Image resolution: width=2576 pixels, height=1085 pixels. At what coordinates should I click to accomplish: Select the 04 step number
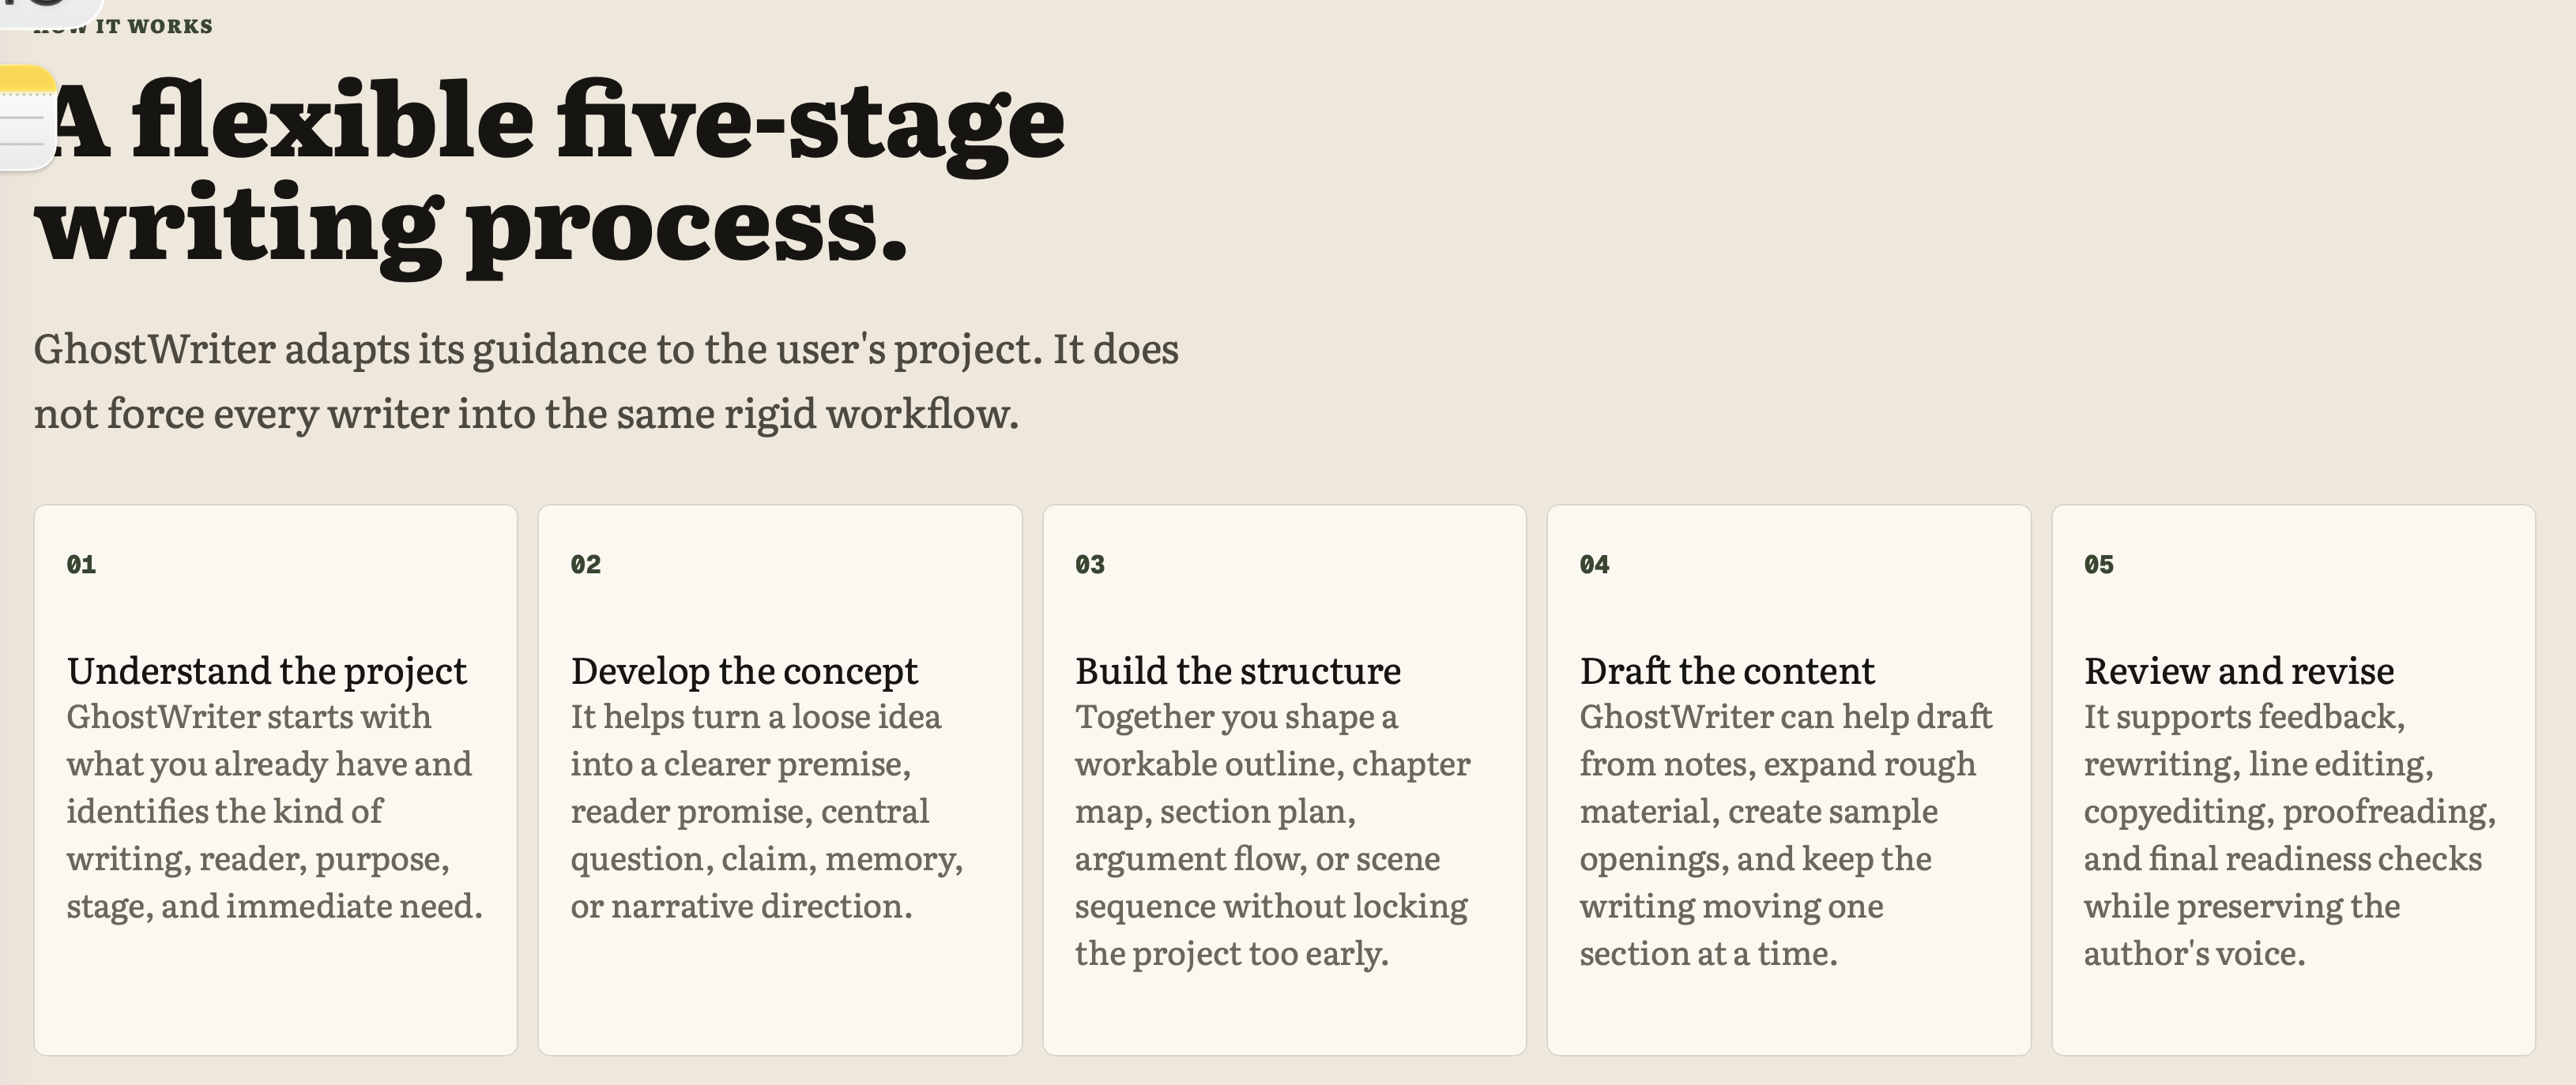pyautogui.click(x=1594, y=565)
